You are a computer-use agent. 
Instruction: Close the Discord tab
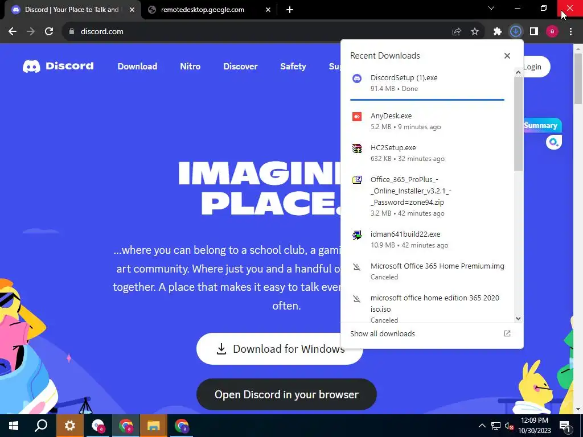point(132,10)
